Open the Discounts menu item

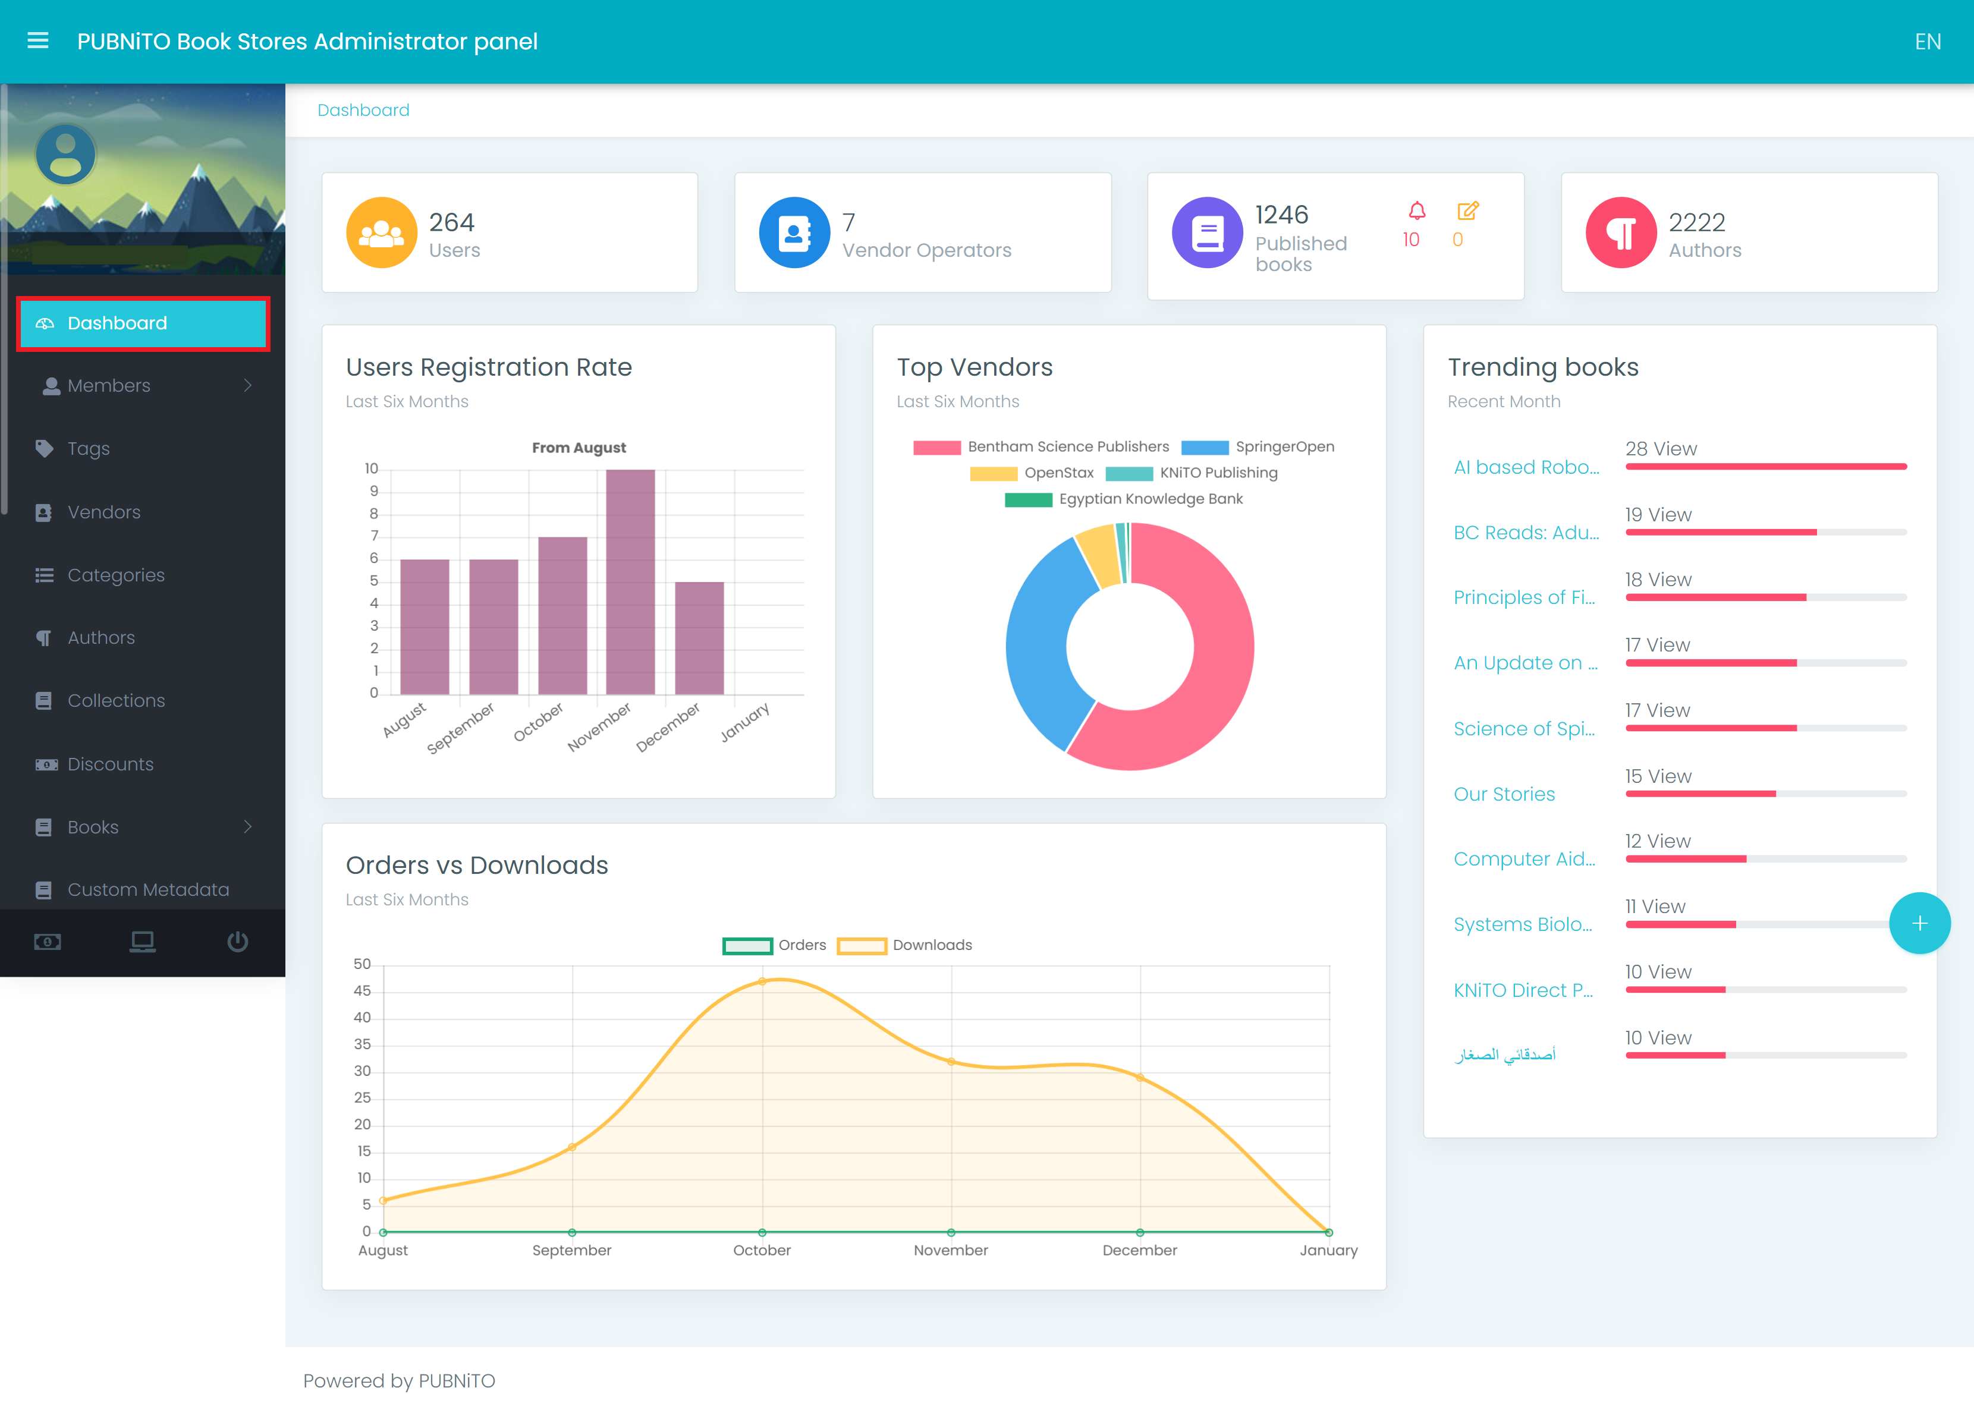109,764
